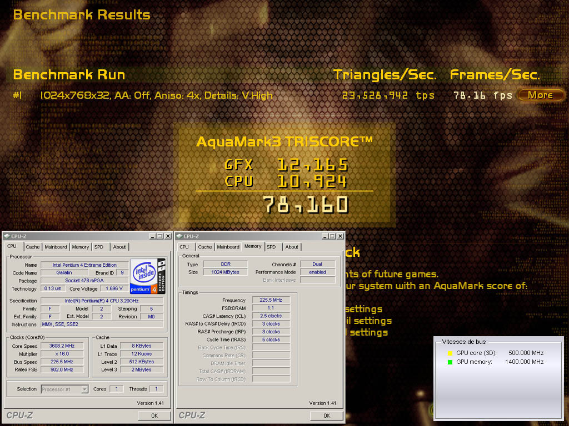Open About tab in left CPU-Z window

click(x=119, y=247)
